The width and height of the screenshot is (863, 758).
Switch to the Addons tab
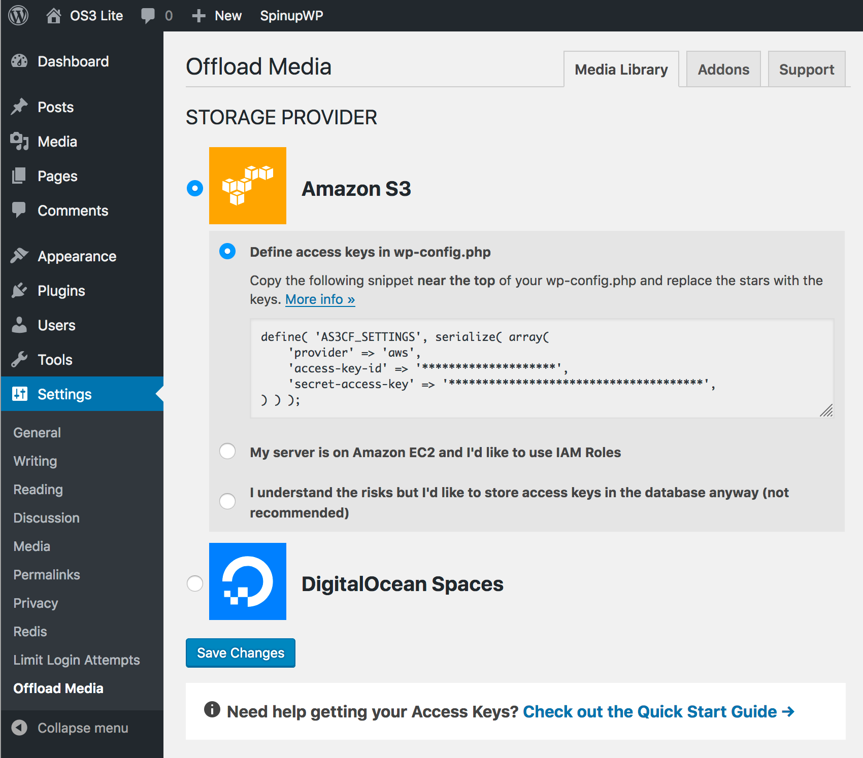click(723, 70)
